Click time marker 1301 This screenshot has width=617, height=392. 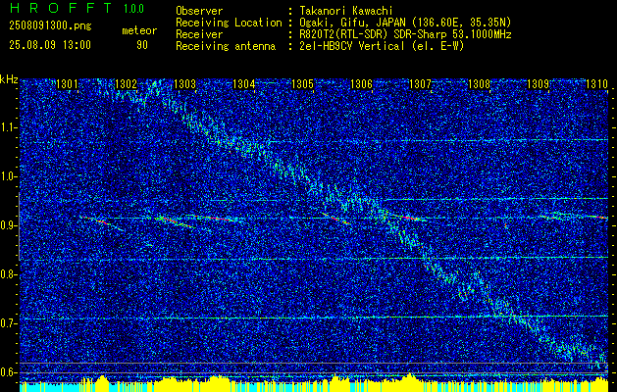68,84
